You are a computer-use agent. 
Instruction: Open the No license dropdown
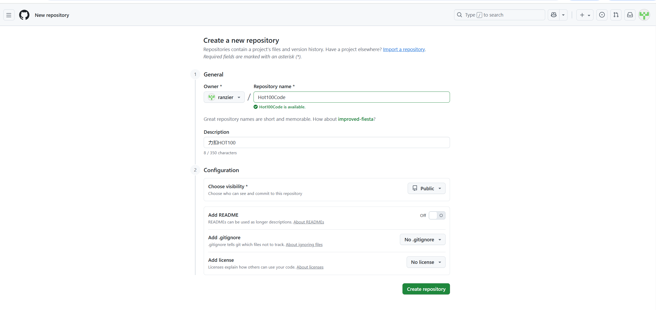(x=426, y=262)
